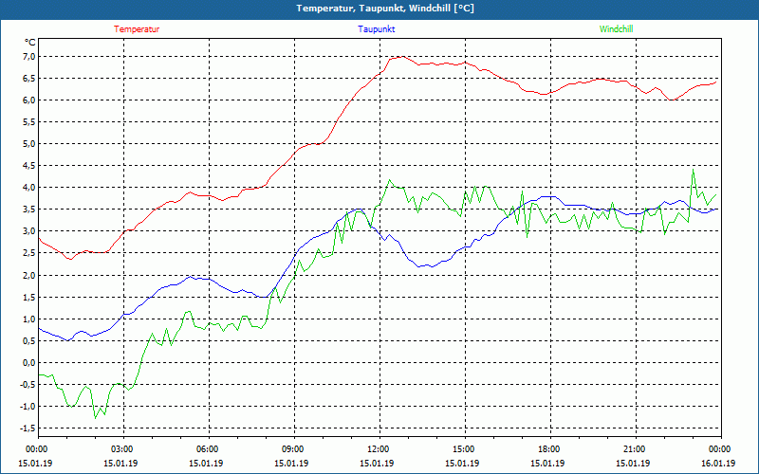Click the 6,0 y-axis label
759x474 pixels.
coord(29,100)
